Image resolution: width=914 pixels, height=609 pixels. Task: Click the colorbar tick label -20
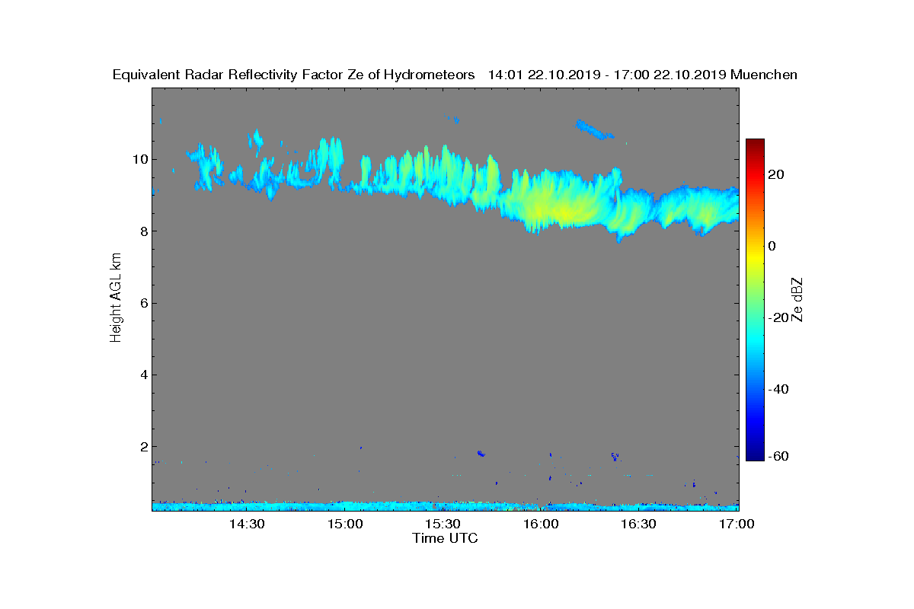click(777, 317)
